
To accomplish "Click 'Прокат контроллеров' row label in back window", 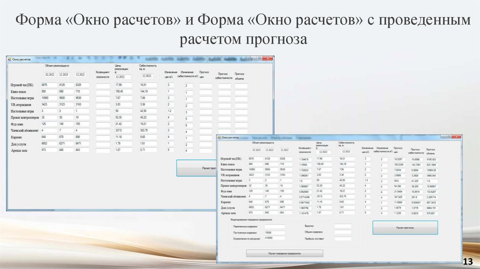I will click(25, 118).
